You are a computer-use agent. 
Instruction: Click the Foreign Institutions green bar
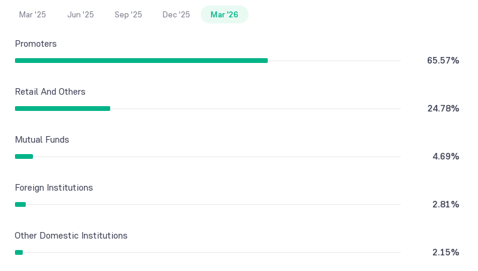click(x=20, y=204)
